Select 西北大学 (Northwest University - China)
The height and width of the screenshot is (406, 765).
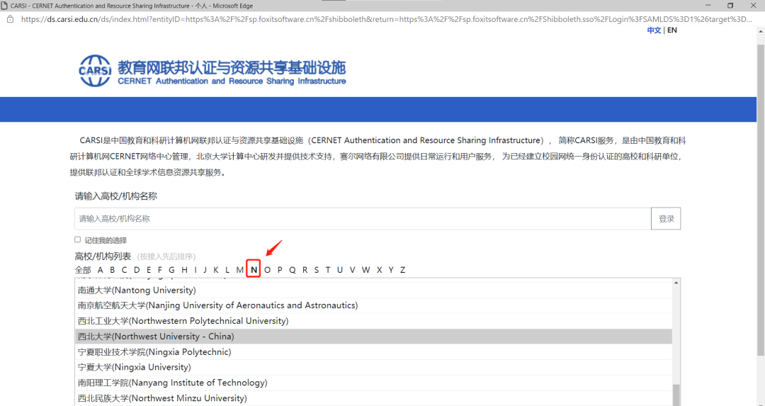coord(374,337)
